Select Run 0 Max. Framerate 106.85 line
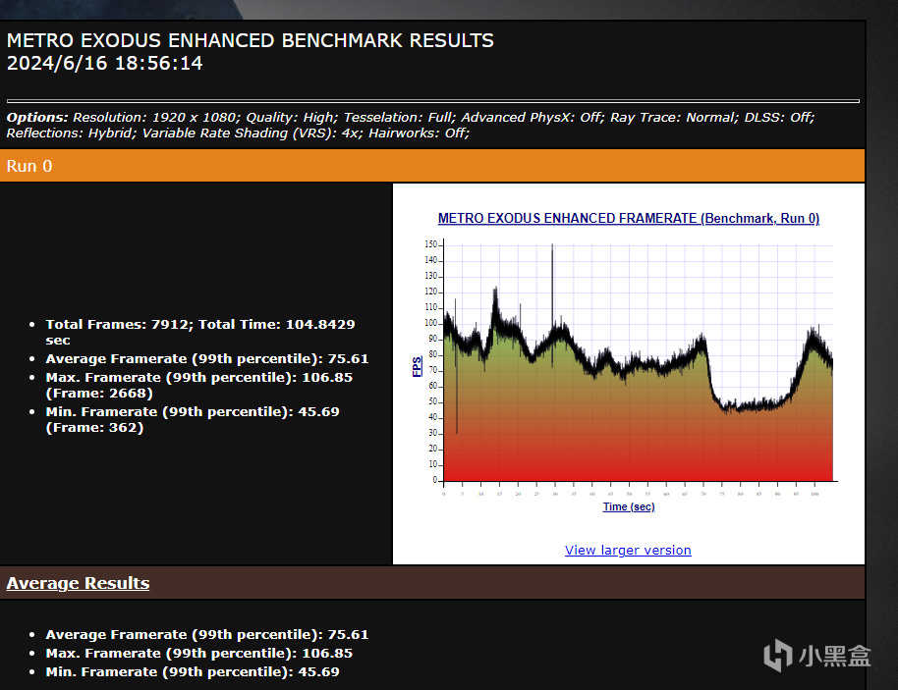This screenshot has height=690, width=898. tap(199, 385)
